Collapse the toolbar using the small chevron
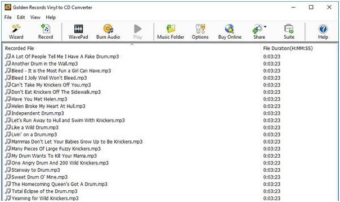Screen dimensions: 340x202 (x=132, y=44)
